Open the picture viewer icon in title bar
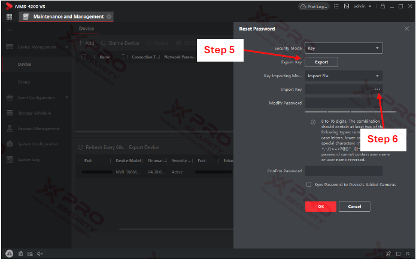416x259 pixels. tap(347, 6)
